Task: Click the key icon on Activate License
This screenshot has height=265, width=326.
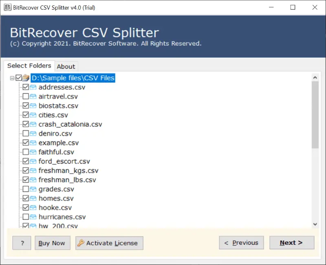Action: coord(81,243)
